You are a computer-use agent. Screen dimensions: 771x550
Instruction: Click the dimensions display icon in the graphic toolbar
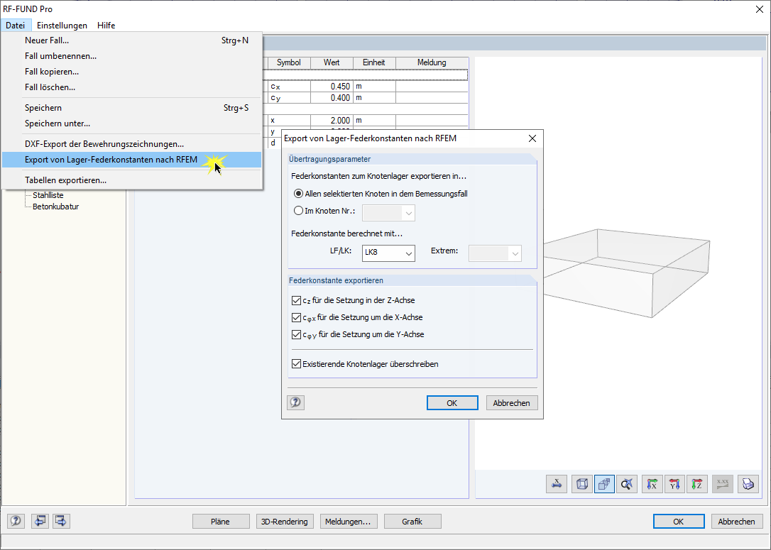point(557,484)
